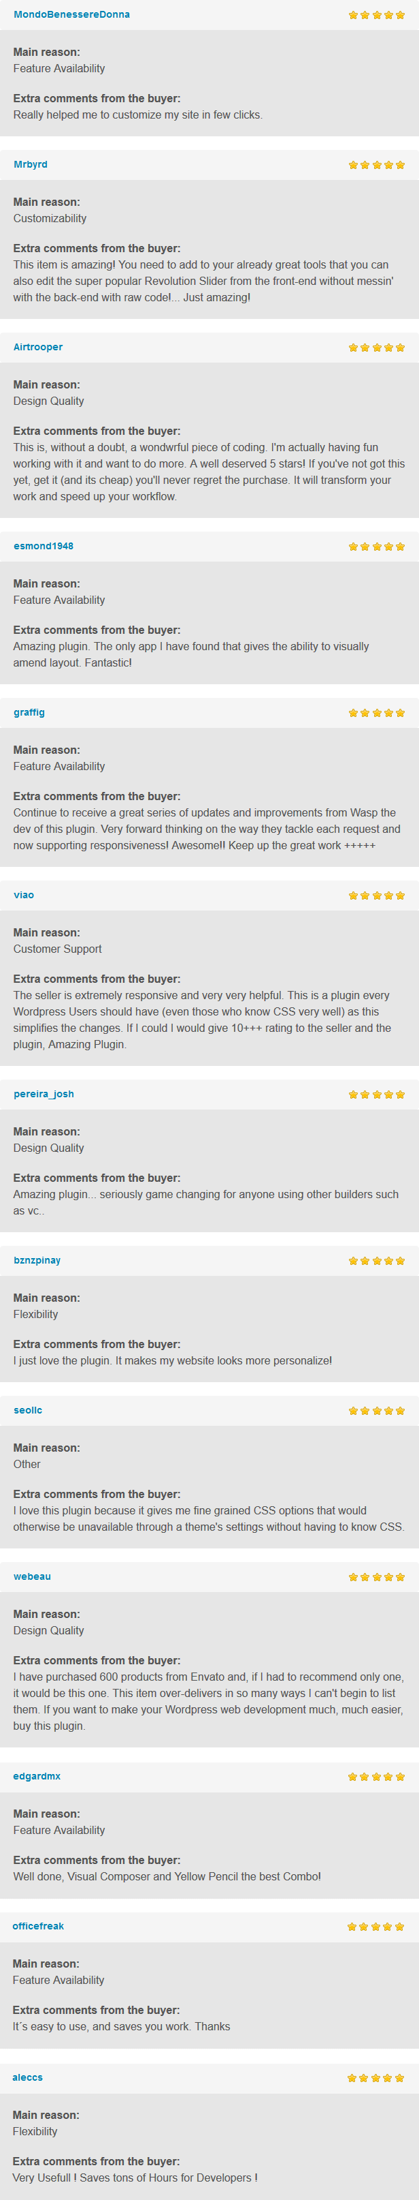
Task: Click the stars next to aleccs
Action: pos(375,2078)
